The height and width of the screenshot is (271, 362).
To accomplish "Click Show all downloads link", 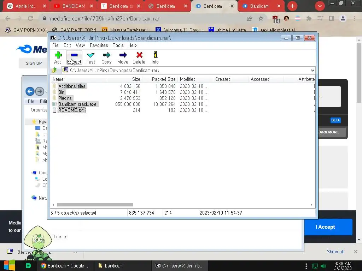I will (335, 252).
